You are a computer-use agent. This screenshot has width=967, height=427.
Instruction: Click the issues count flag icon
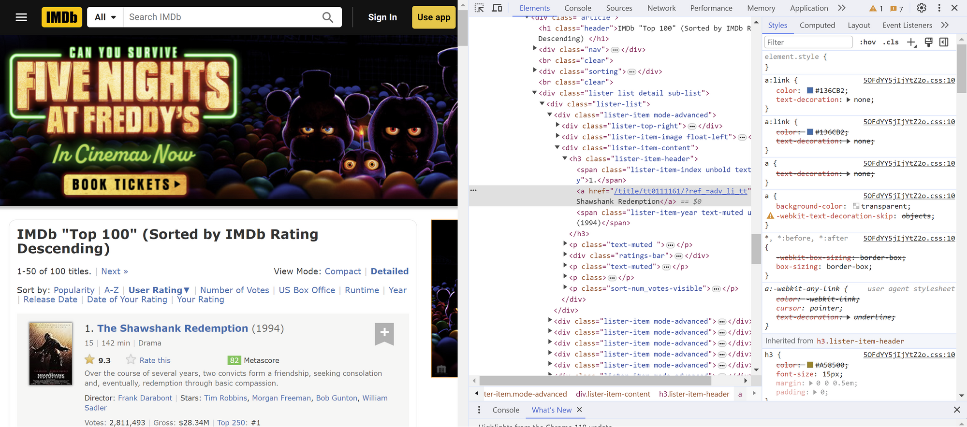tap(897, 9)
